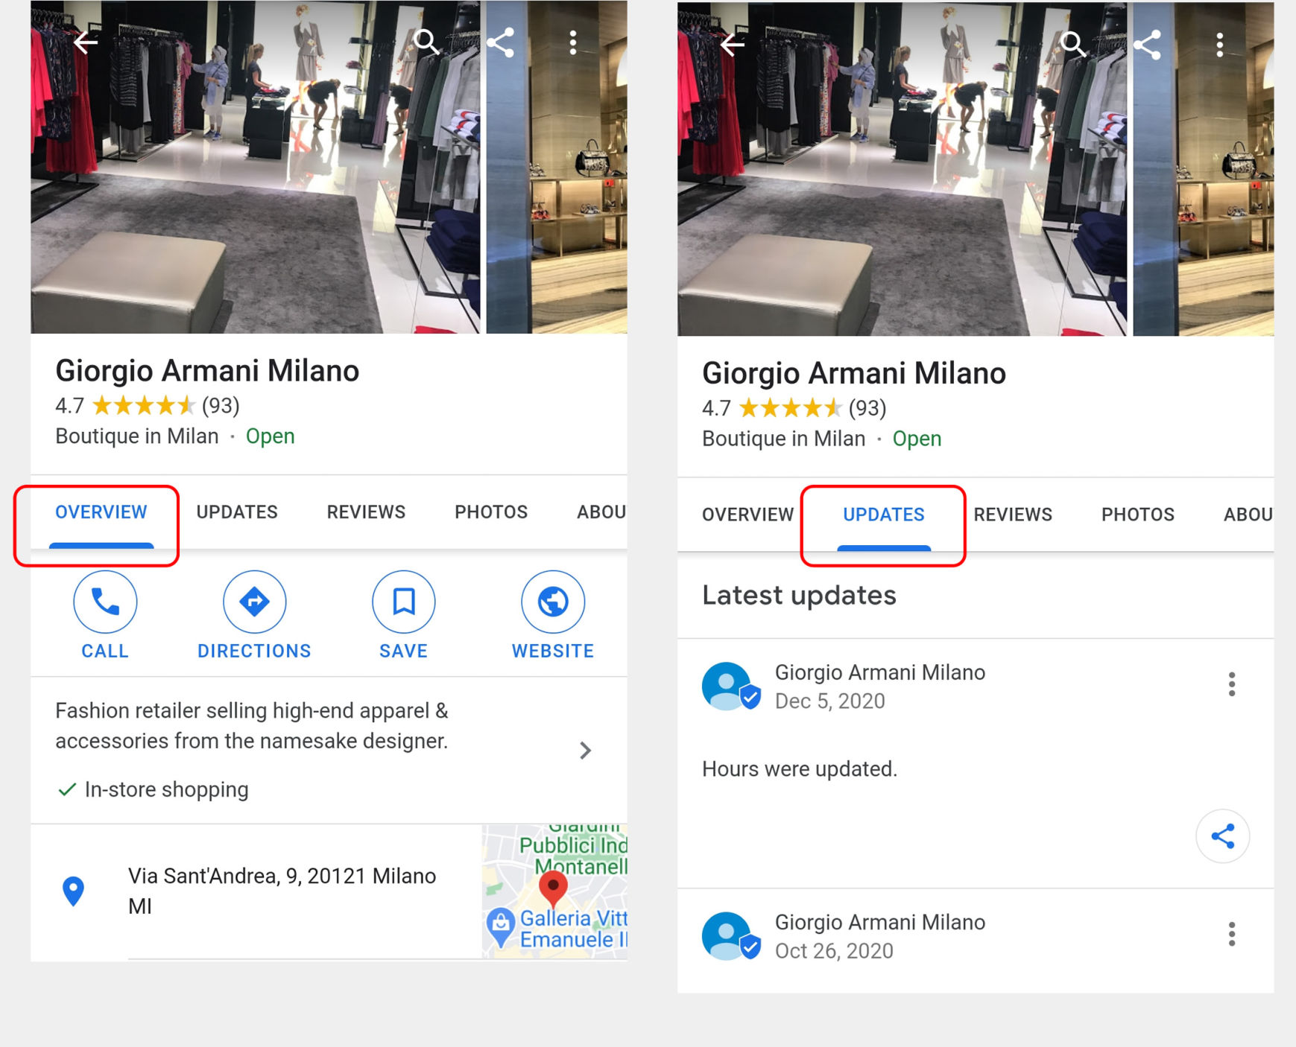1296x1047 pixels.
Task: Select Overview tab in left screen
Action: [x=101, y=512]
